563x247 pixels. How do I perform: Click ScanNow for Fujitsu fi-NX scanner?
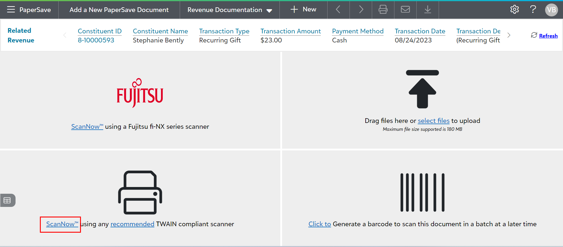click(x=87, y=127)
